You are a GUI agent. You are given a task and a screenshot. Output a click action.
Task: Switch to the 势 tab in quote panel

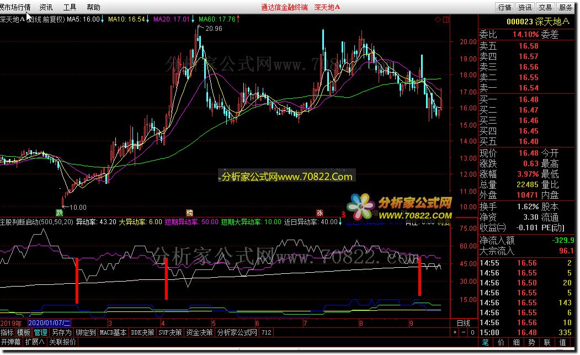(x=532, y=342)
